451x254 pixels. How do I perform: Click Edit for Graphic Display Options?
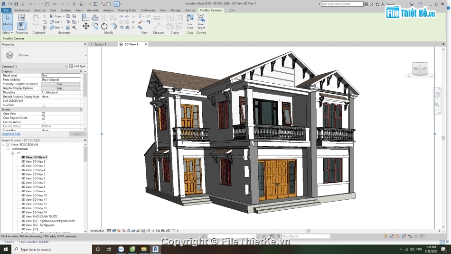pyautogui.click(x=60, y=88)
